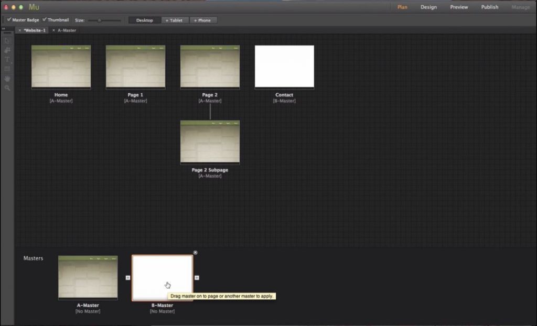Click the B-Master name label in Masters
The height and width of the screenshot is (326, 537).
point(163,305)
